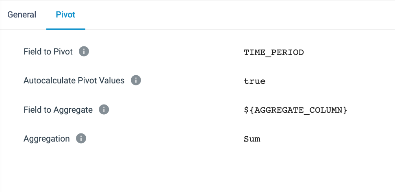The width and height of the screenshot is (395, 192).
Task: Click the info icon next to Field to Aggregate
Action: pos(104,110)
